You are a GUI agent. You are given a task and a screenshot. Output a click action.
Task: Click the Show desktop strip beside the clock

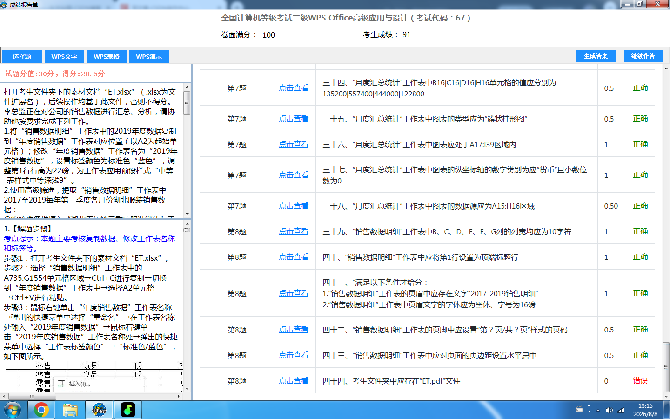667,410
